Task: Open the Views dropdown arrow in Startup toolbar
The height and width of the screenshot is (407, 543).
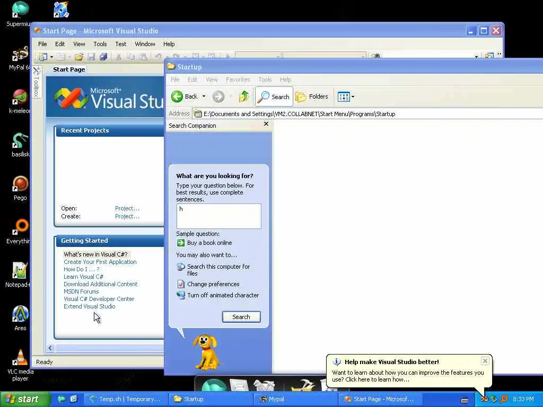Action: tap(353, 96)
